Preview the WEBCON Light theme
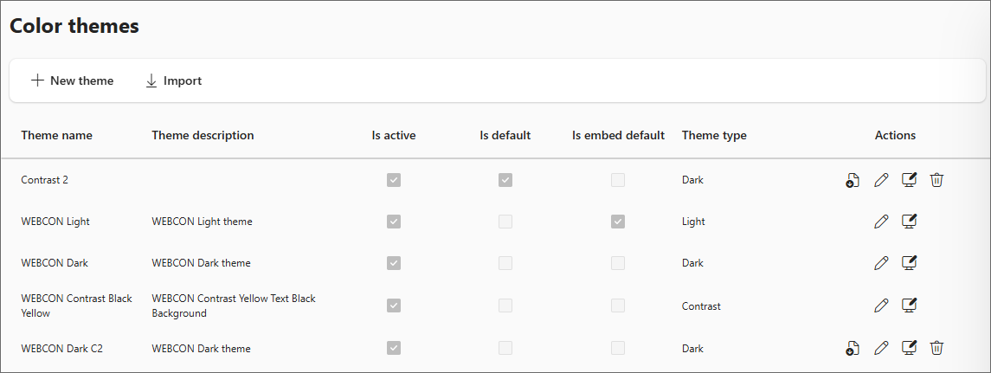This screenshot has height=373, width=991. point(909,222)
